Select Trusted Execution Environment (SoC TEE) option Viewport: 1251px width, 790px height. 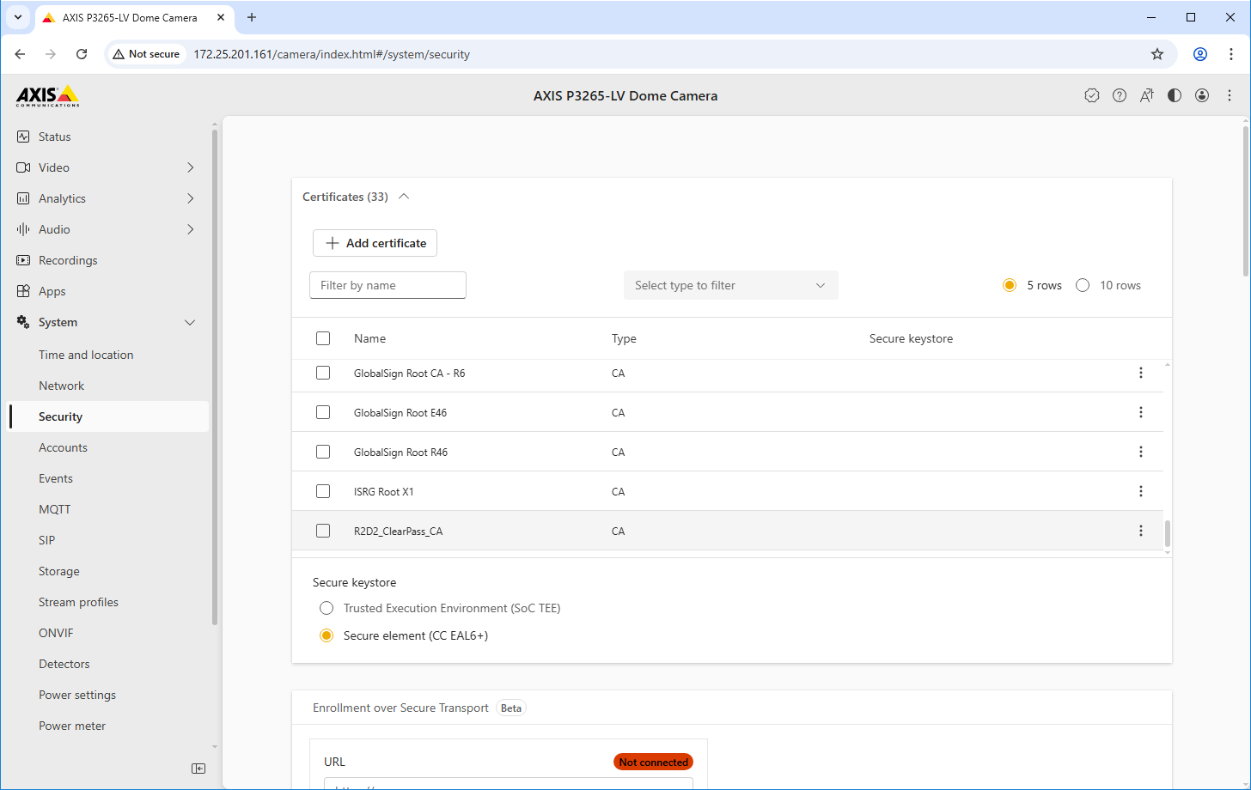coord(326,608)
